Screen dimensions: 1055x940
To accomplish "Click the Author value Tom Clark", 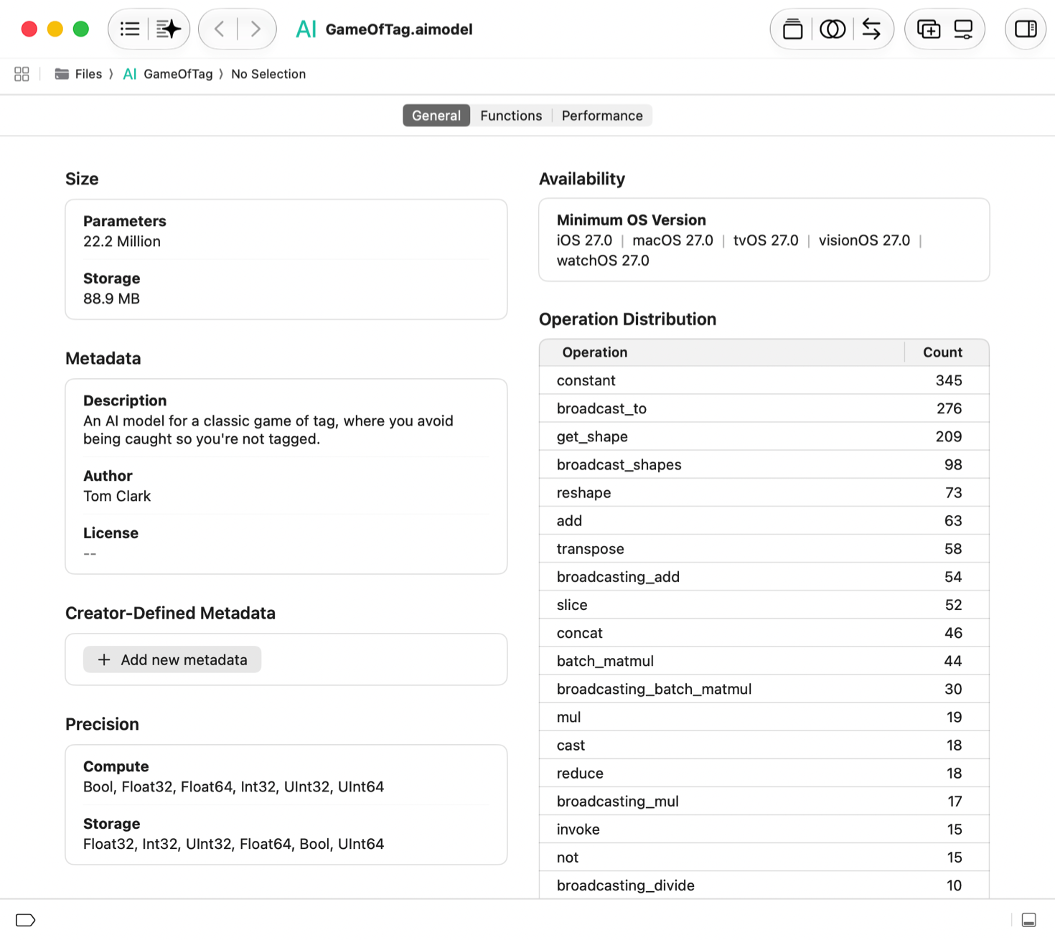I will pyautogui.click(x=117, y=496).
